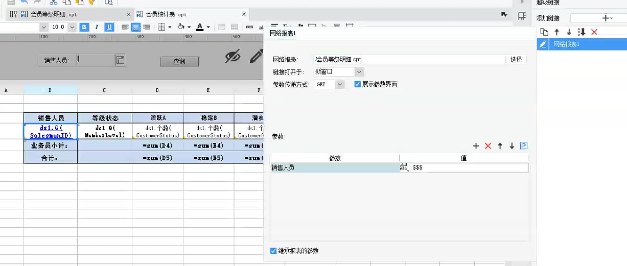Add a parameter with the plus icon
This screenshot has height=266, width=627.
(x=476, y=146)
